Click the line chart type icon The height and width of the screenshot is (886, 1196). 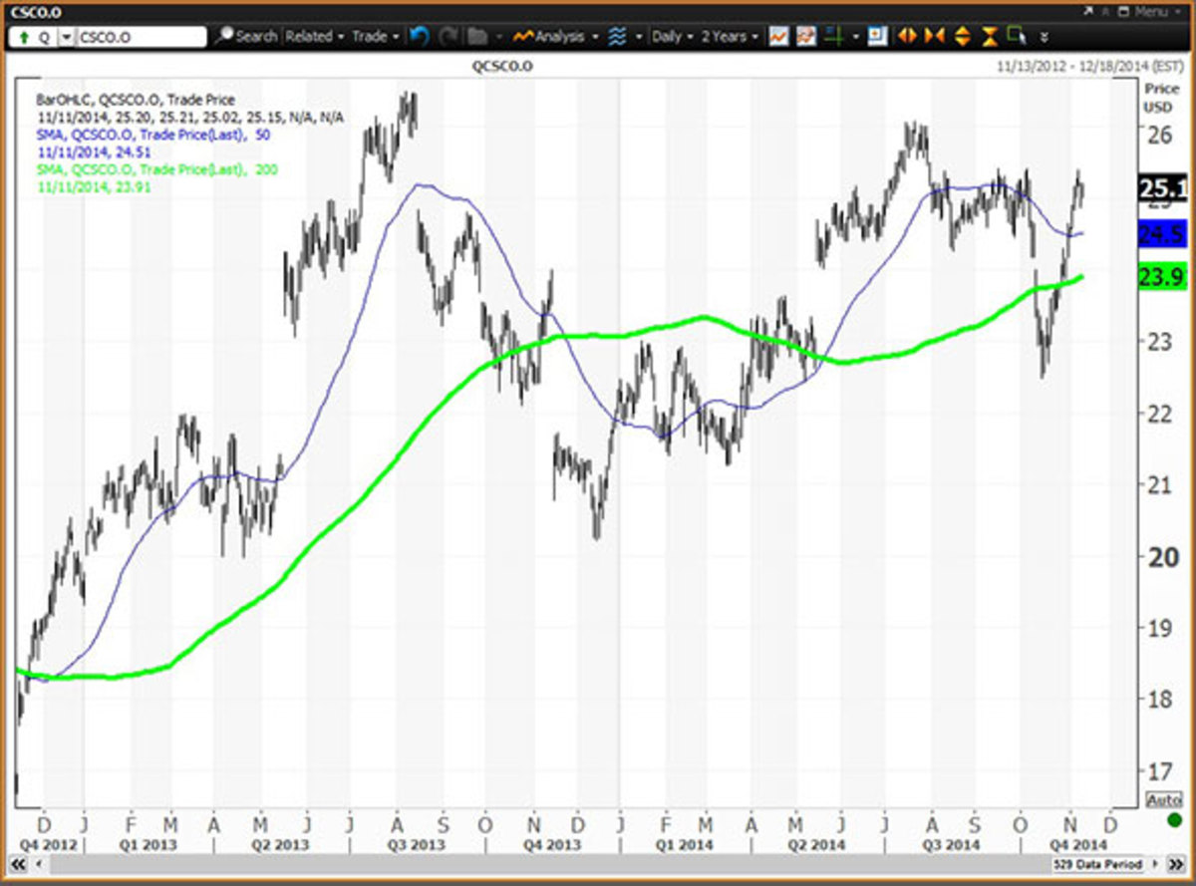778,37
